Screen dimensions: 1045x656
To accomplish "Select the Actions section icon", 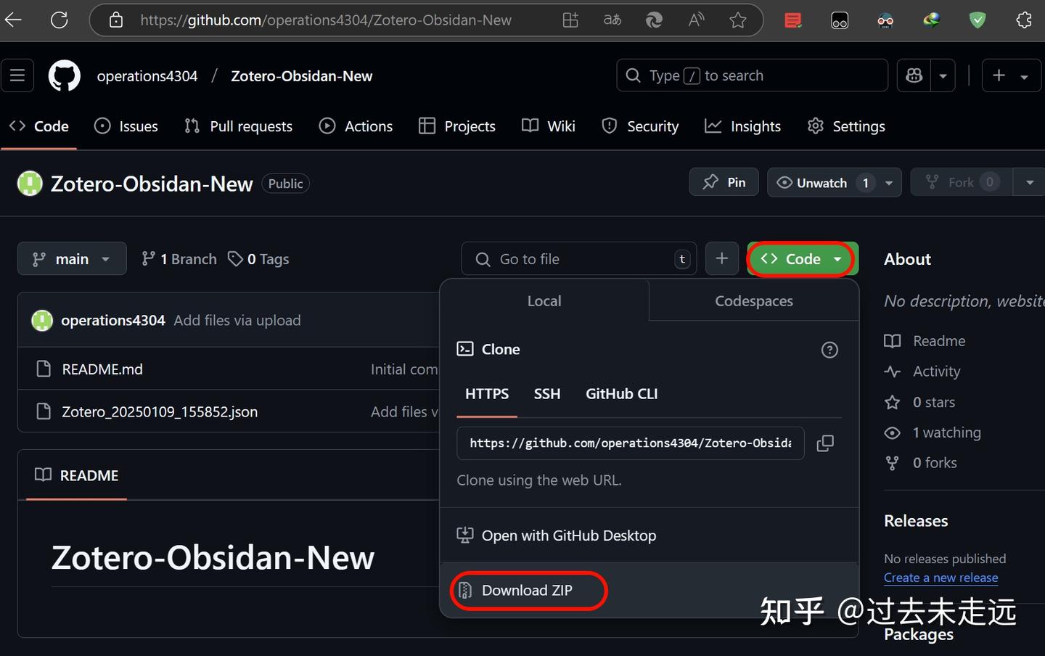I will coord(327,126).
